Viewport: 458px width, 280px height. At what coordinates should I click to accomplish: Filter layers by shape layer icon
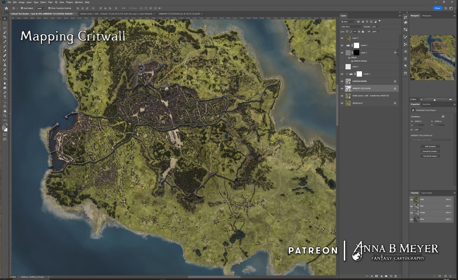[371, 22]
